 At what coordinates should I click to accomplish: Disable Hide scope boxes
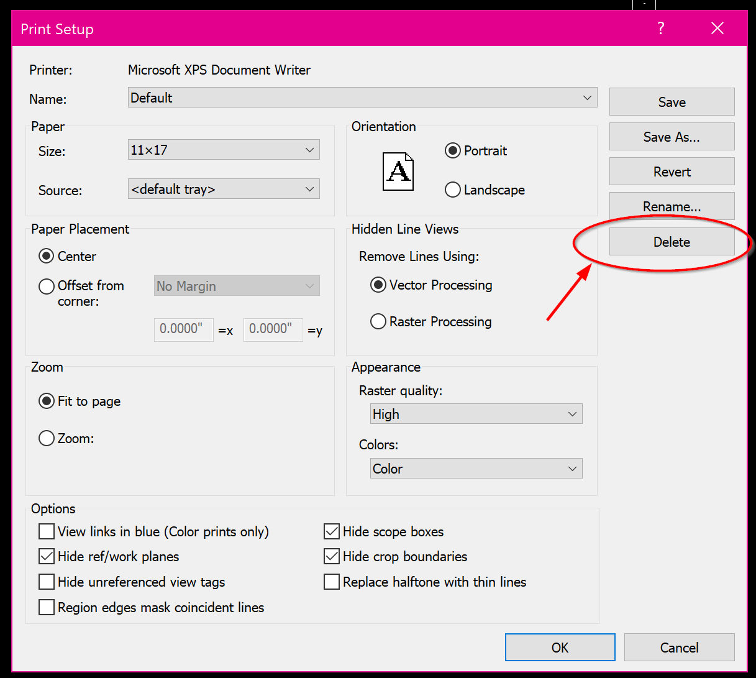pos(331,531)
